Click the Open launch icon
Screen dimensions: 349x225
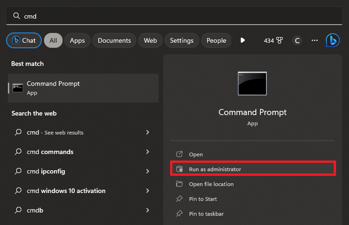coord(179,154)
